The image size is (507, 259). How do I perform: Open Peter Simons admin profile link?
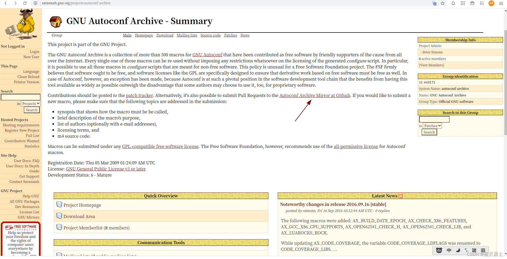click(433, 52)
